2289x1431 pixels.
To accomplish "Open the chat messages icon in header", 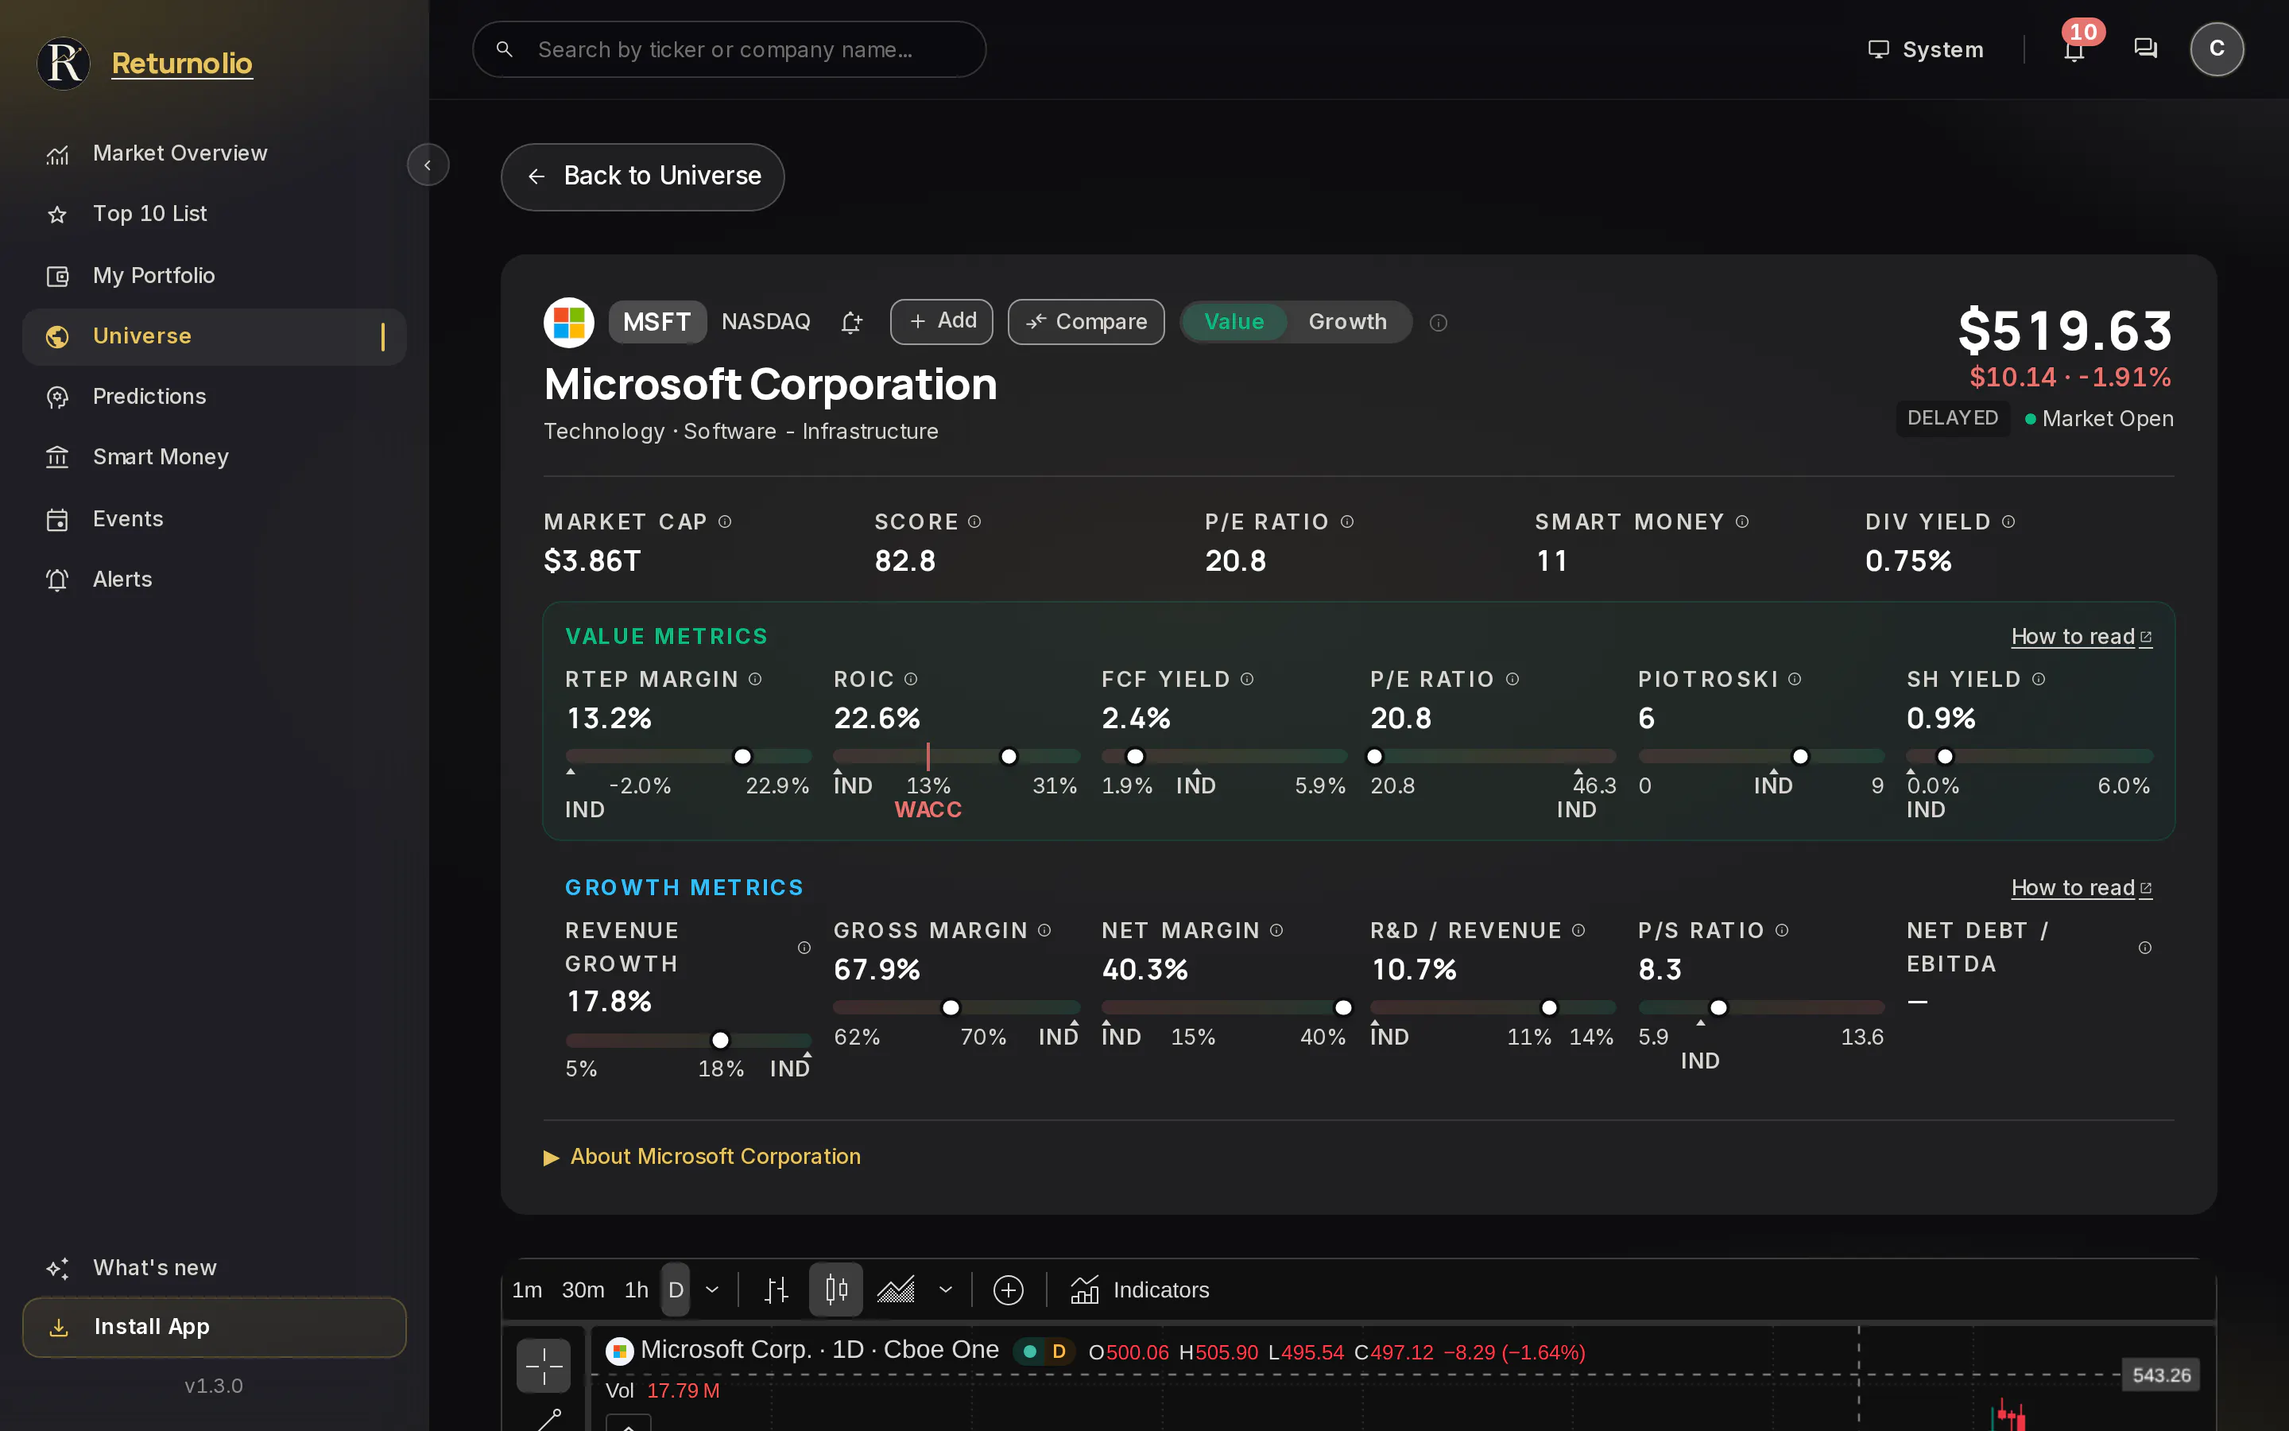I will (2145, 48).
